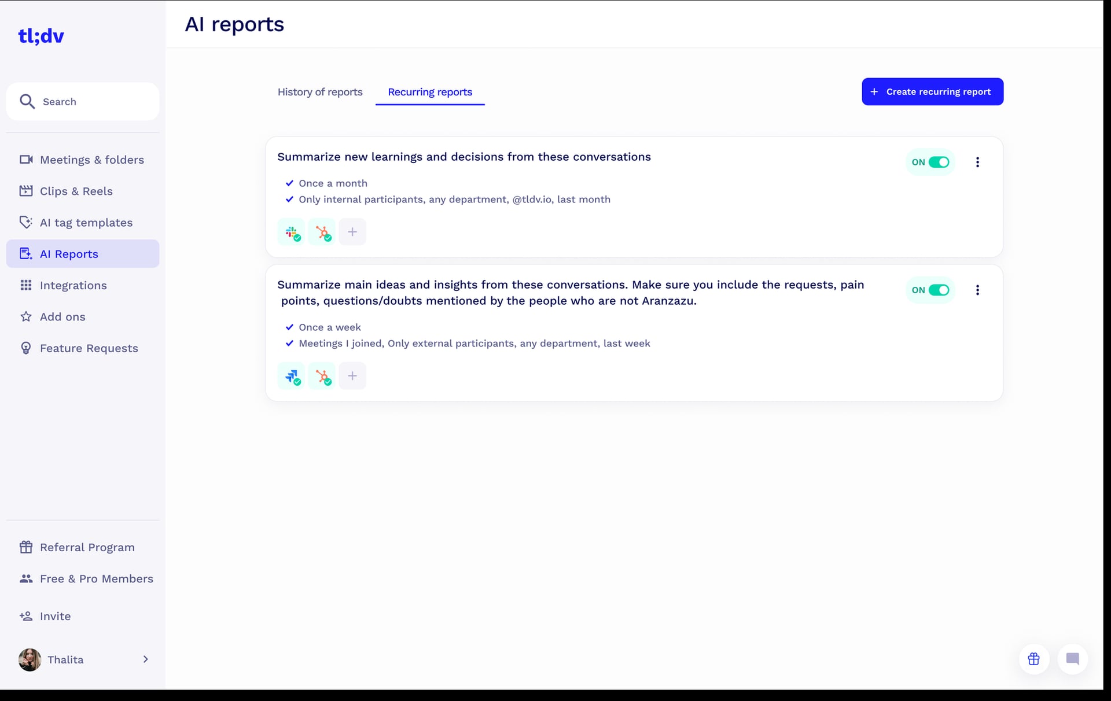Click 'Meetings I joined' filter line
1111x701 pixels.
(x=474, y=344)
